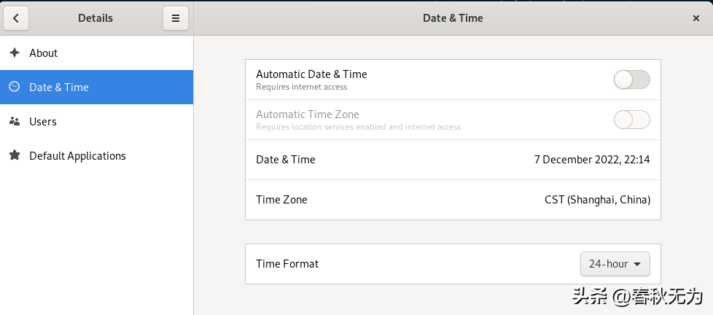Switch to the Users panel label
The height and width of the screenshot is (315, 713).
(x=43, y=122)
